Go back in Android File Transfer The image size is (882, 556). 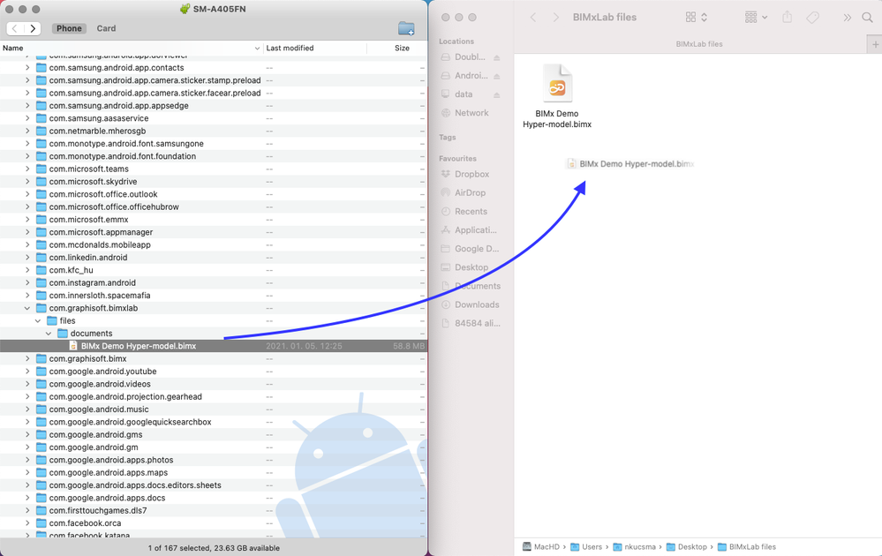15,28
